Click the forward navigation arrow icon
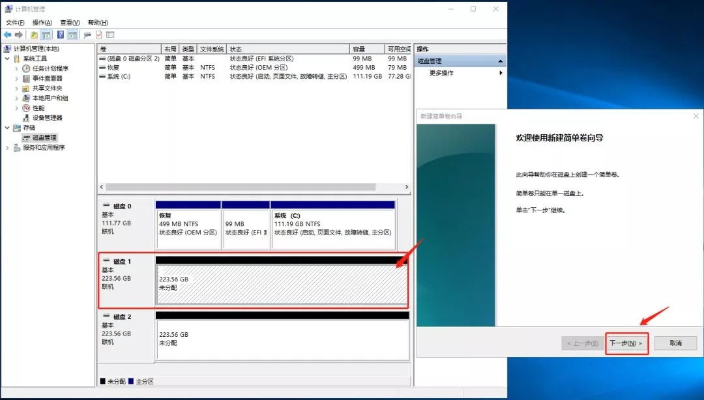This screenshot has width=704, height=400. [x=18, y=35]
